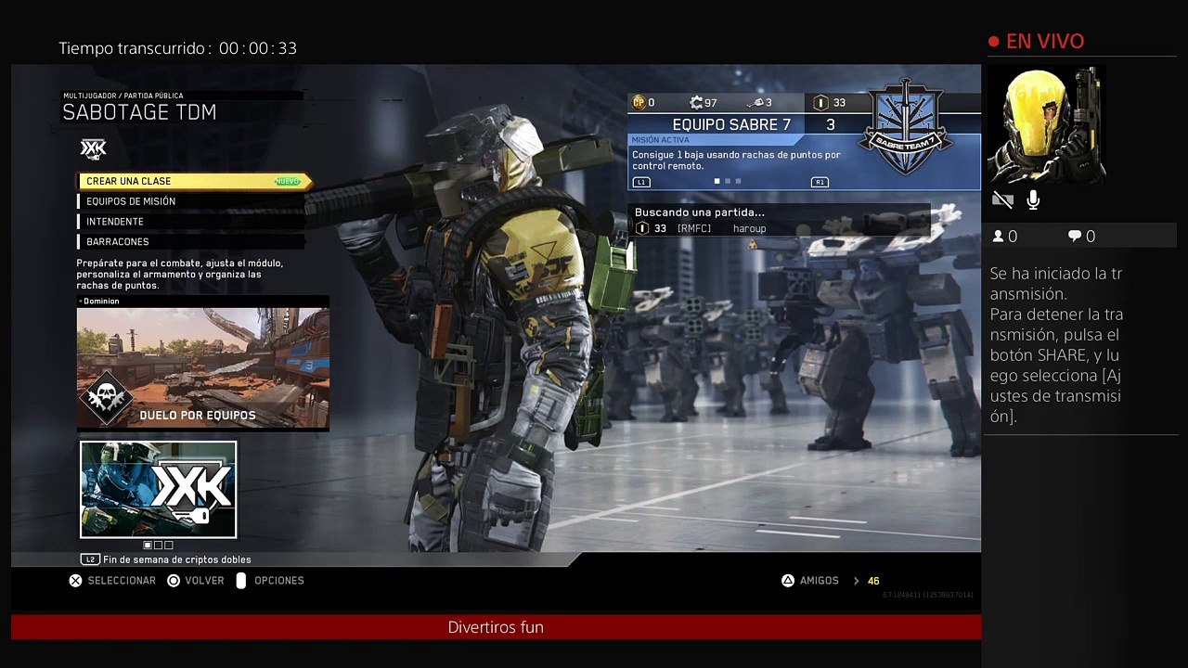The height and width of the screenshot is (668, 1188).
Task: Select the third page dot under XXK banner
Action: click(168, 546)
